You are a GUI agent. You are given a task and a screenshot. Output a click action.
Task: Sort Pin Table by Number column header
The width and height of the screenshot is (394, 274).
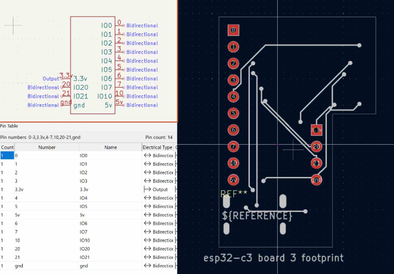[47, 147]
